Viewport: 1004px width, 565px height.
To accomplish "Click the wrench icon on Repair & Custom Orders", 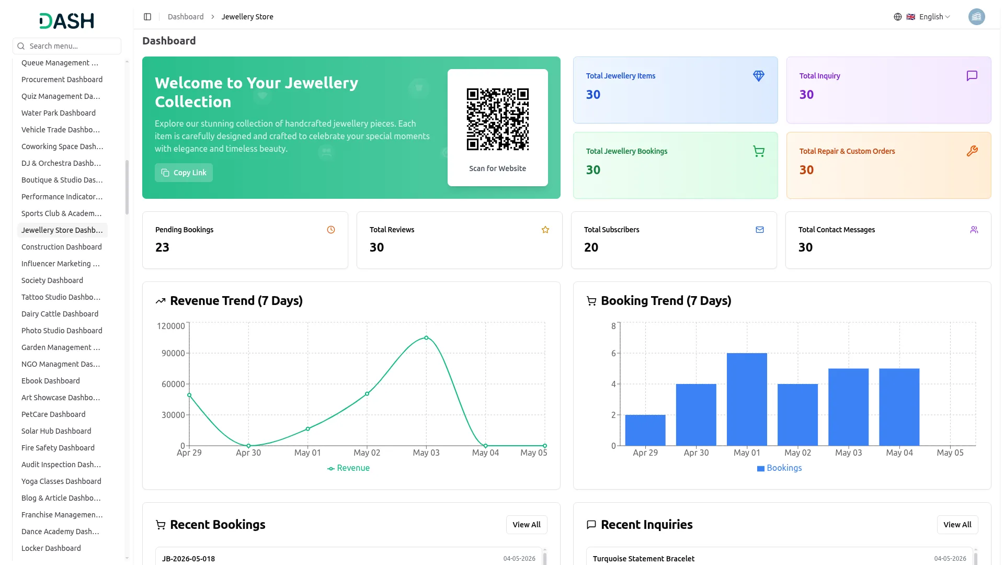I will coord(972,151).
